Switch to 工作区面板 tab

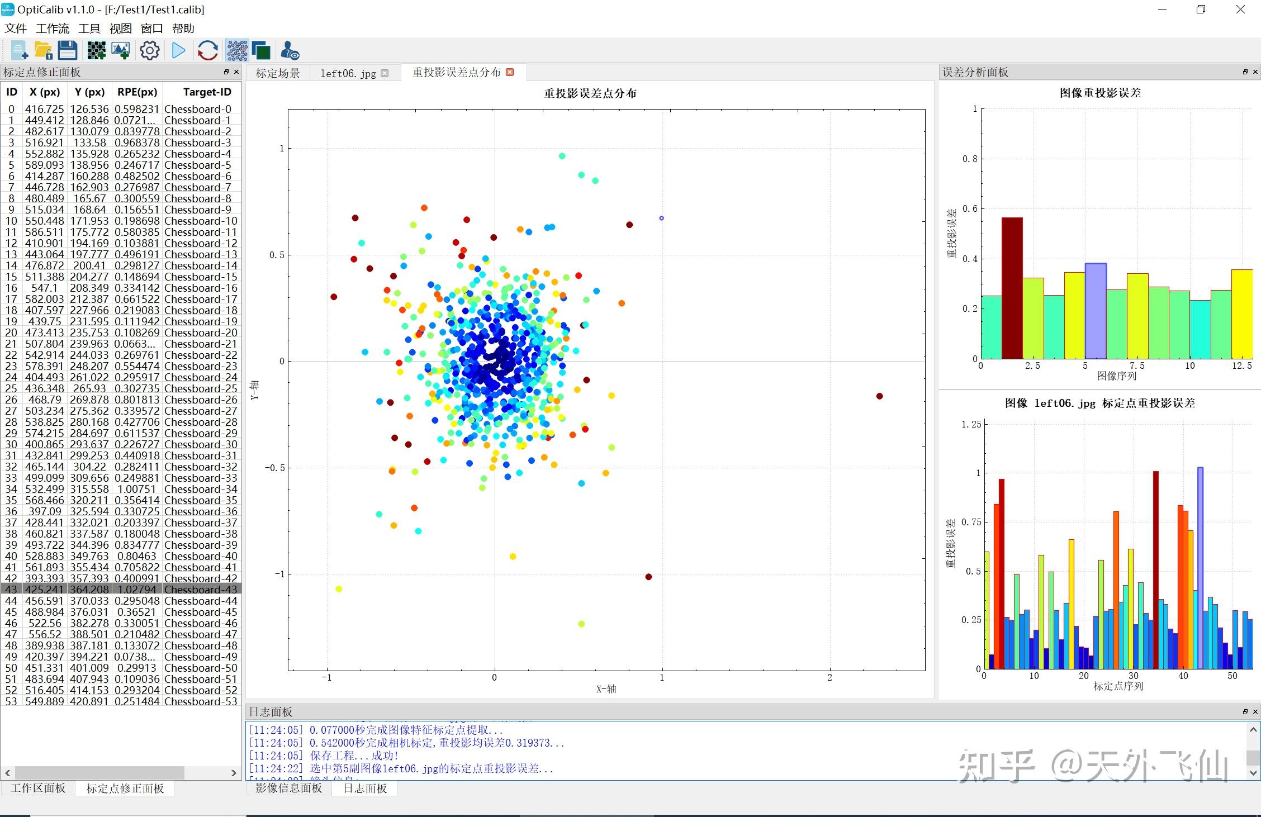[38, 788]
